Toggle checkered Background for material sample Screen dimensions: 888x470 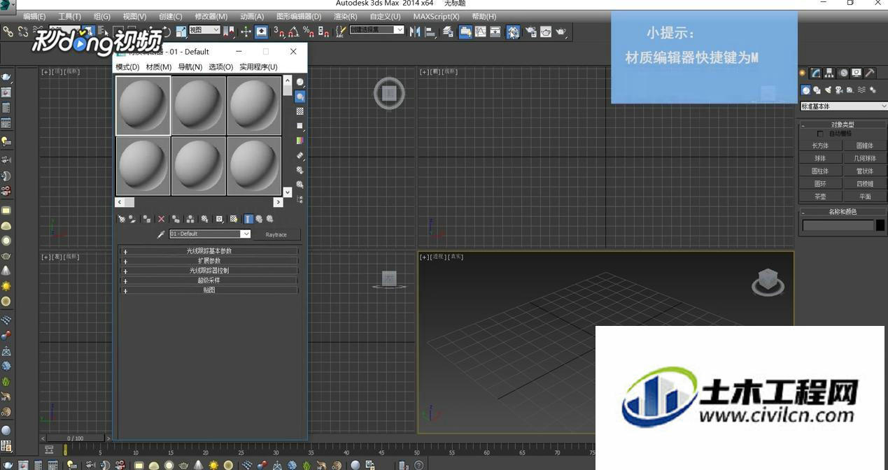pyautogui.click(x=300, y=111)
